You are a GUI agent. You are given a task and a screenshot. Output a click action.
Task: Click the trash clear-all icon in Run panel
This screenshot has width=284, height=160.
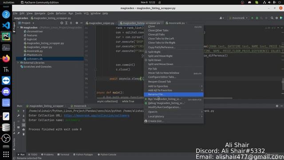click(x=24, y=134)
